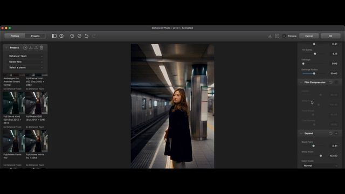
Task: Toggle the Preview checkbox
Action: pos(284,36)
